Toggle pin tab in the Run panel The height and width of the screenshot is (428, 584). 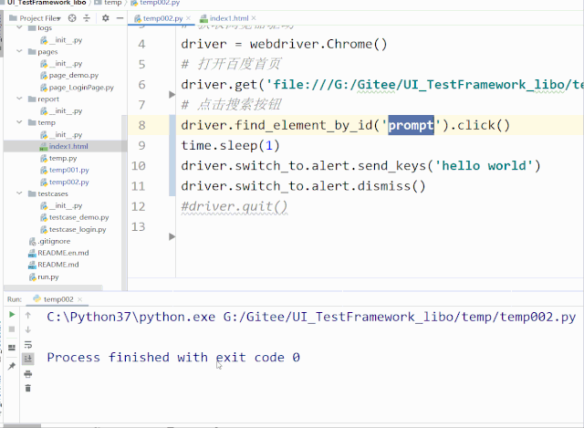pyautogui.click(x=12, y=366)
